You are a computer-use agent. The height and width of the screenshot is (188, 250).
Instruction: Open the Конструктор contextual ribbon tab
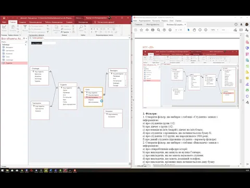[x=83, y=22]
